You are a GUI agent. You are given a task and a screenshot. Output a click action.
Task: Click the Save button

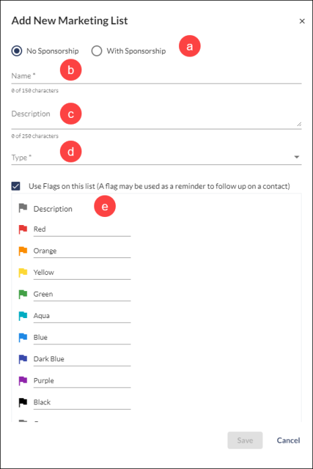[245, 440]
